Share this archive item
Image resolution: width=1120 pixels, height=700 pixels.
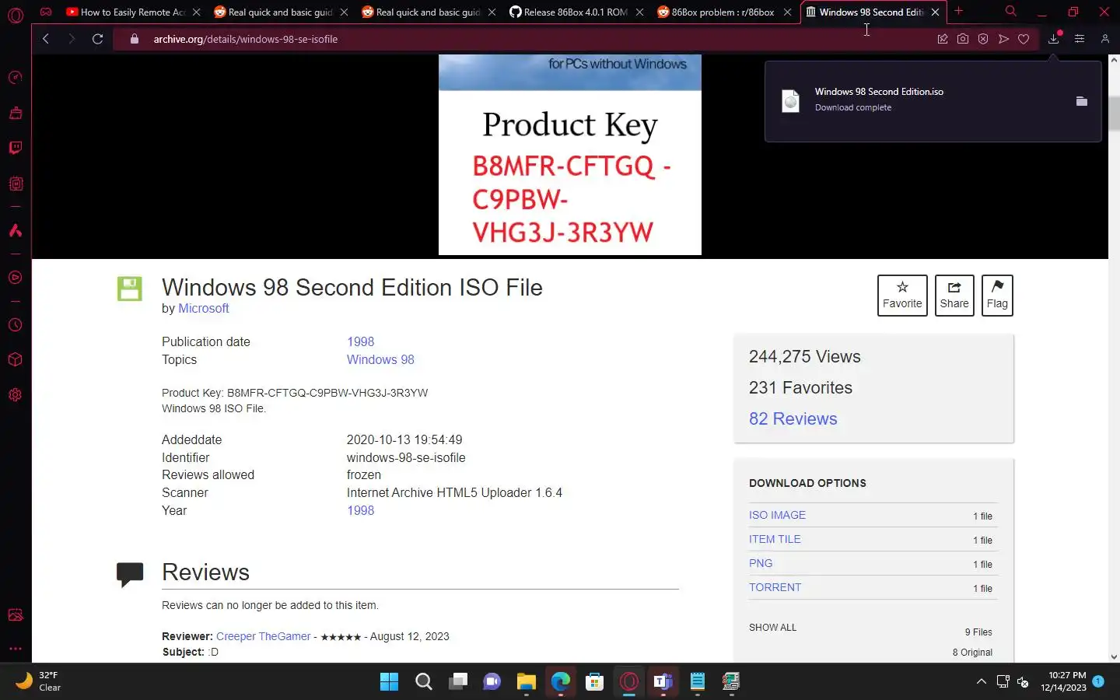point(954,296)
